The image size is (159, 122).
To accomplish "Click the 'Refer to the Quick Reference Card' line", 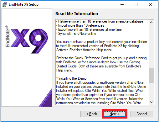I will 101,58.
